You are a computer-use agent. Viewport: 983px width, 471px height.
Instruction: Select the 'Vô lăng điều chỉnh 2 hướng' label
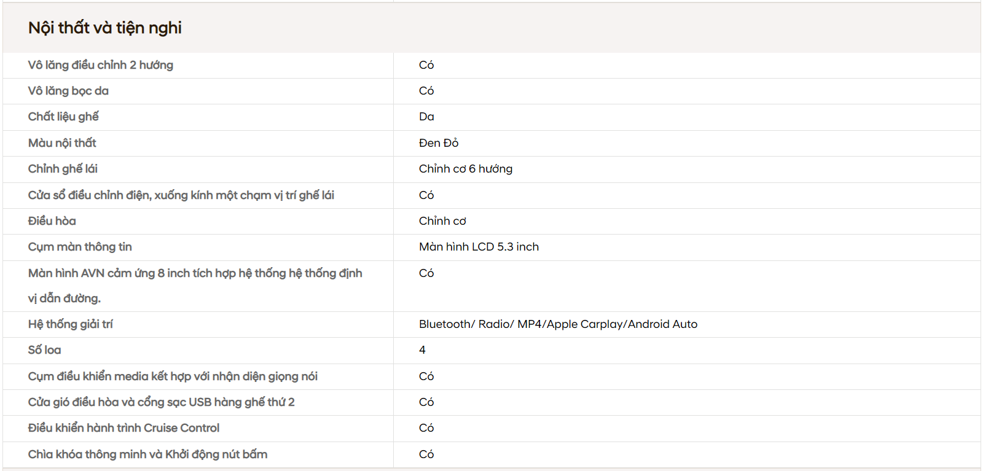click(101, 65)
